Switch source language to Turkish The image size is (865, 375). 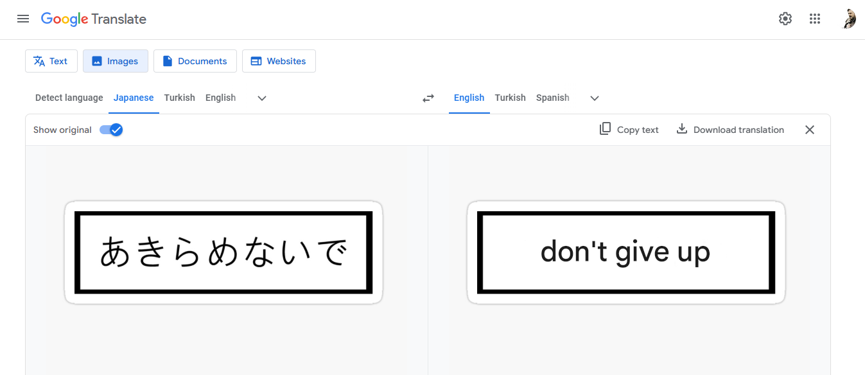[x=179, y=98]
